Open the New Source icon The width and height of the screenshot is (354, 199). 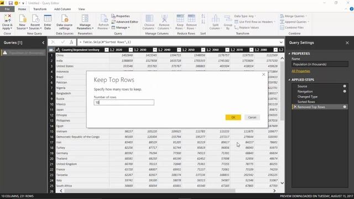click(x=22, y=22)
